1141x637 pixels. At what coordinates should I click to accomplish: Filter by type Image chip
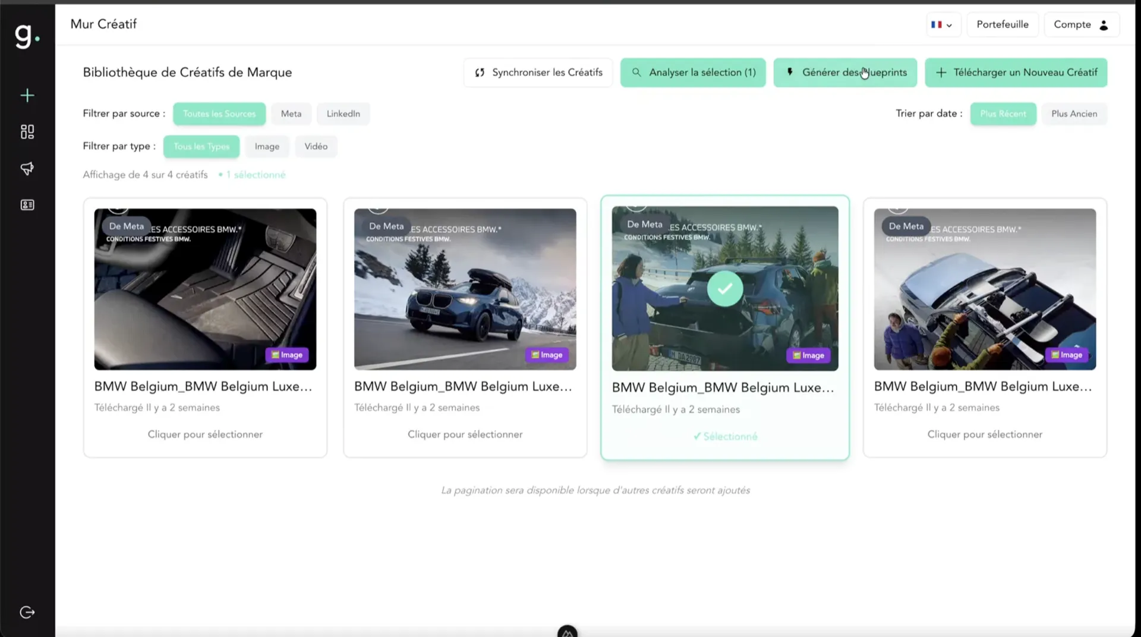click(x=267, y=147)
